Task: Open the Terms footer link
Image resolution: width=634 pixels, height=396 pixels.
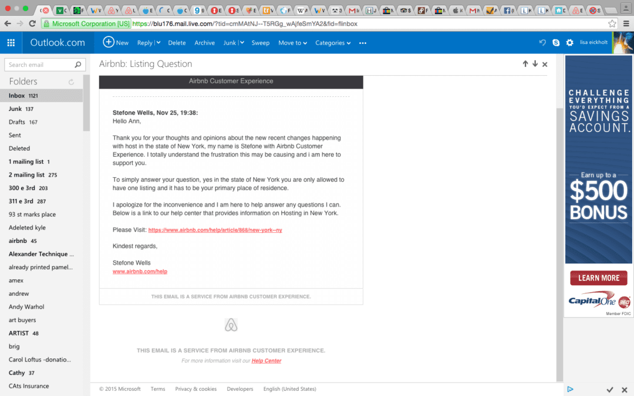Action: click(158, 389)
